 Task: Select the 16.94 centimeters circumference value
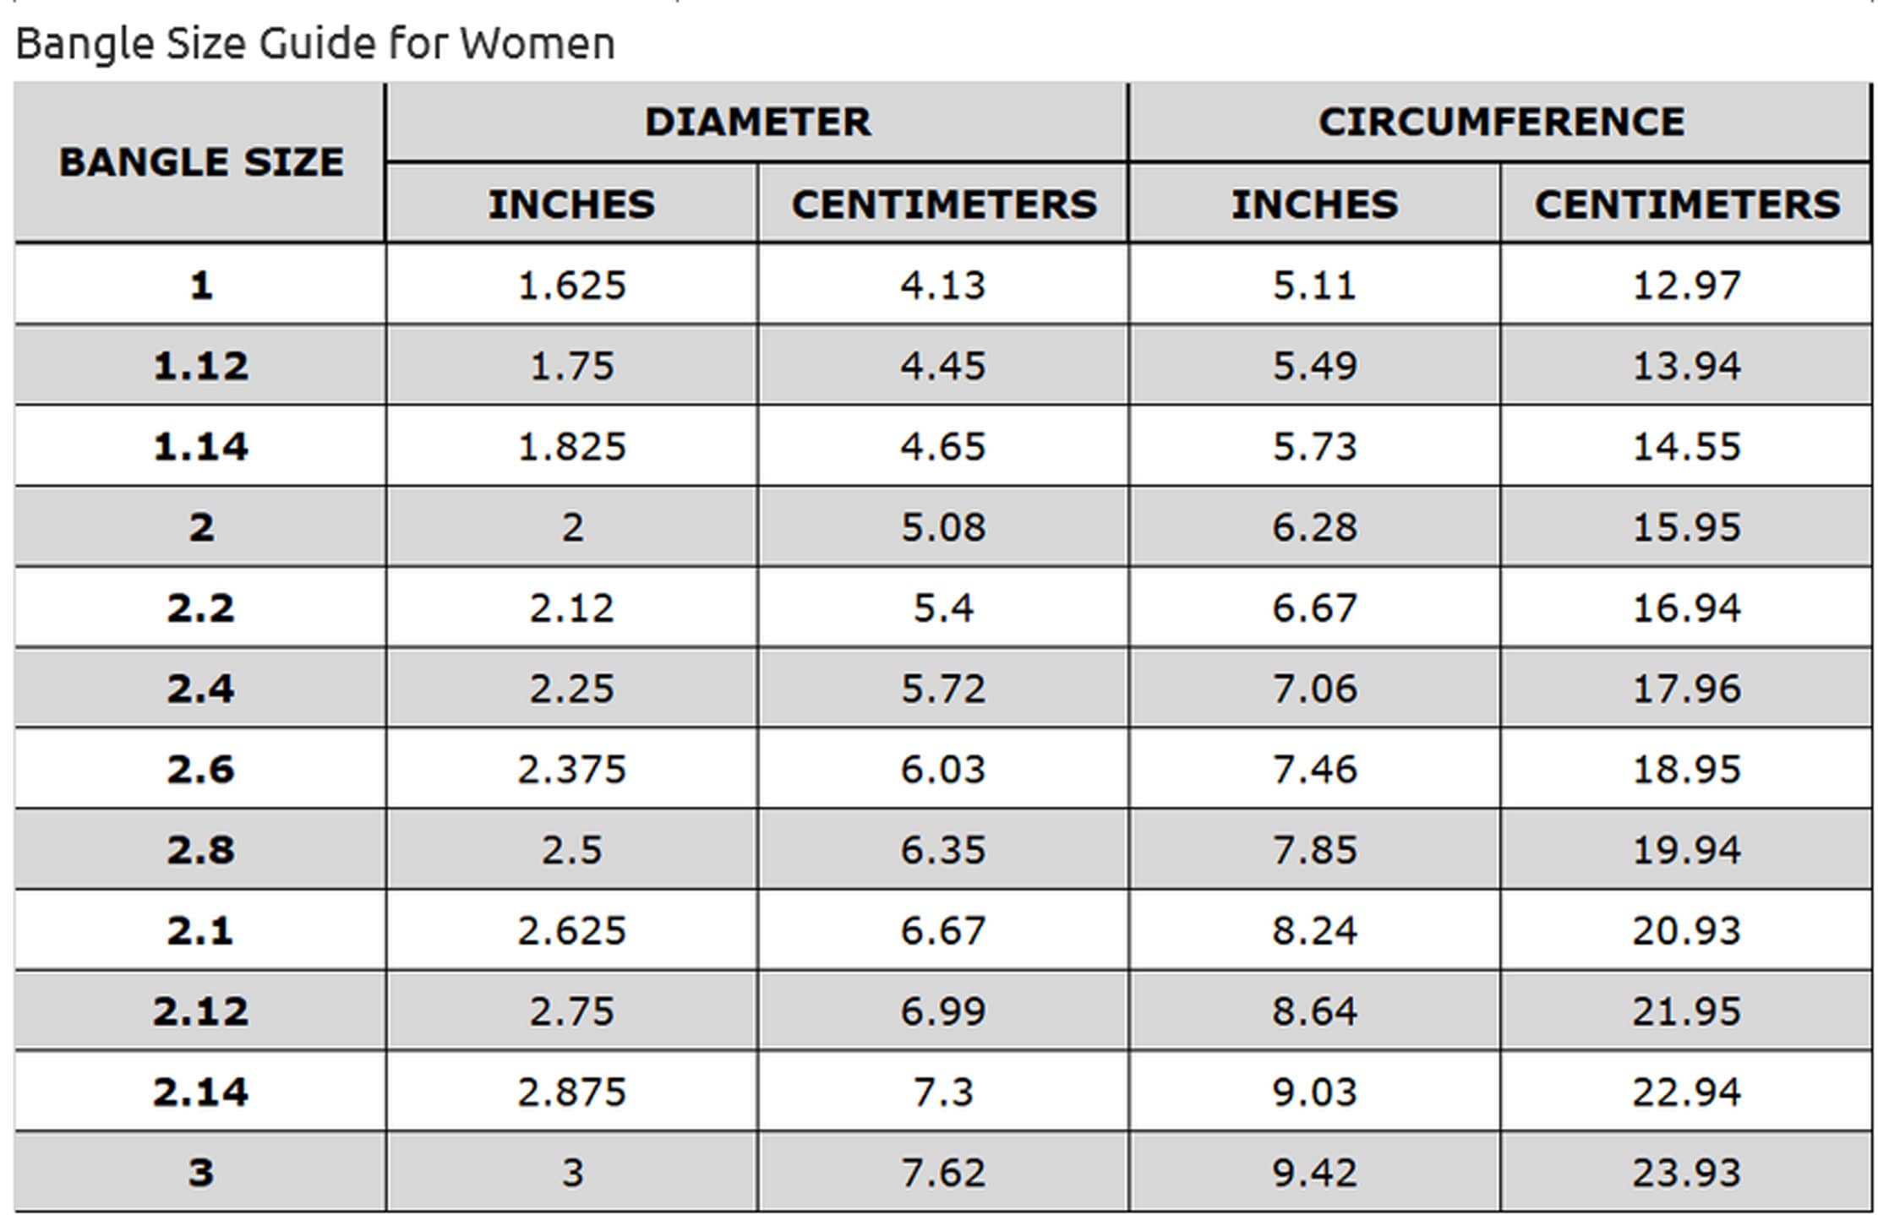pos(1686,607)
